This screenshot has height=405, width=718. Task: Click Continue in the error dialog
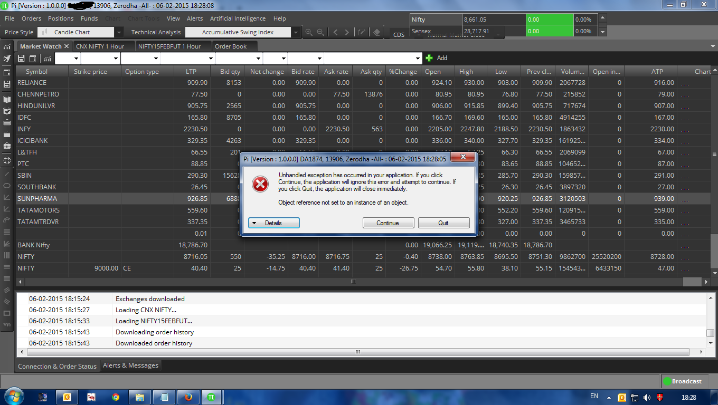click(x=388, y=223)
